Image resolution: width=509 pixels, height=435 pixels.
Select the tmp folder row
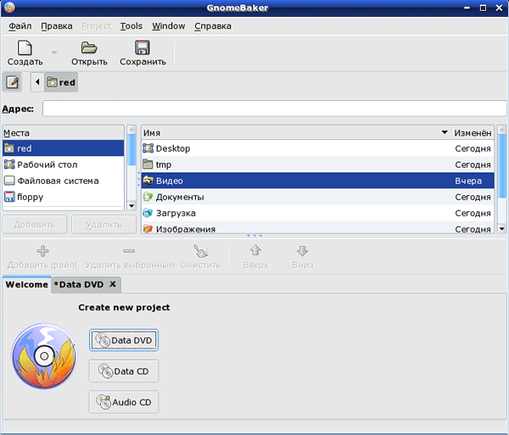coord(318,165)
